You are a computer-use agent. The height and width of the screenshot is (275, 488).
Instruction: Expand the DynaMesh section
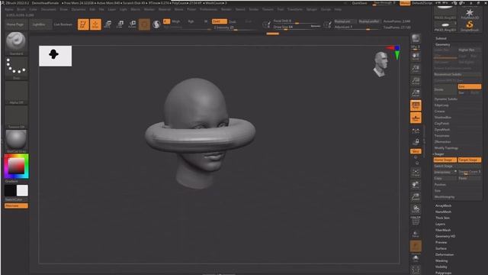click(x=442, y=129)
